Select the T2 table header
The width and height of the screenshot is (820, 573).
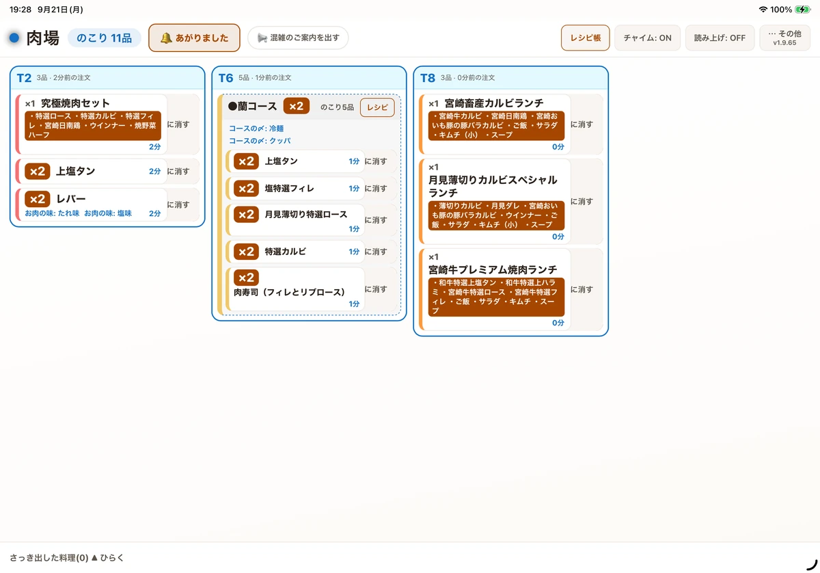tap(107, 78)
